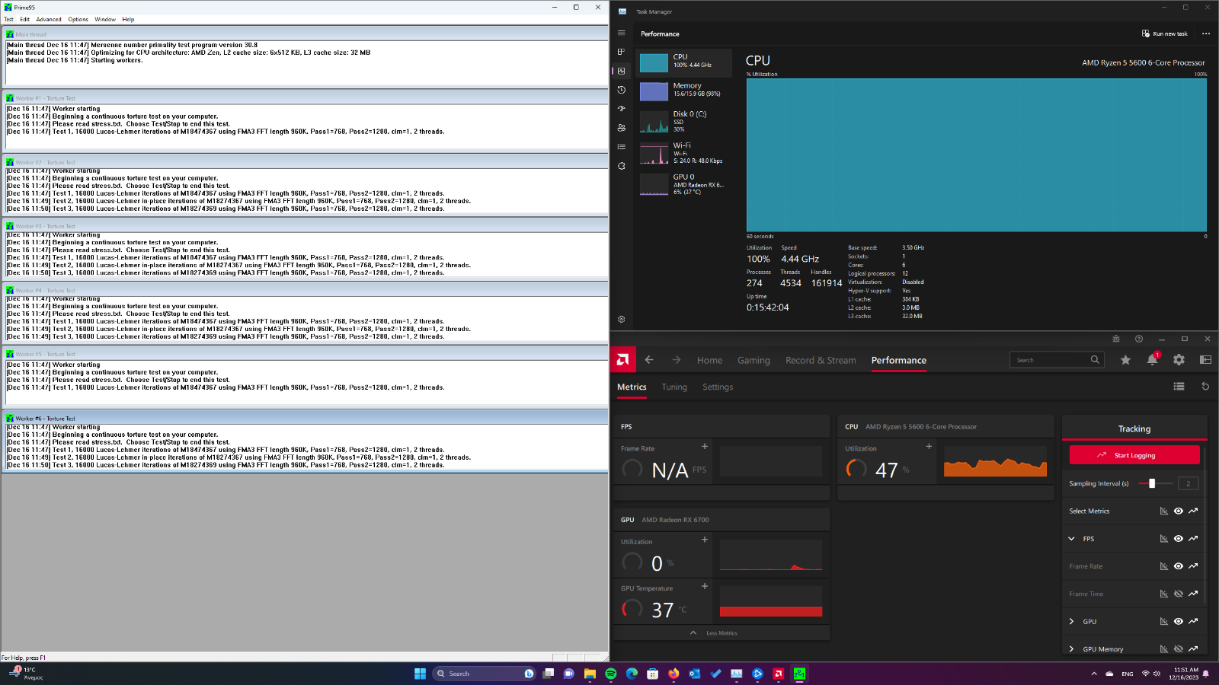
Task: Toggle eye visibility for FPS group
Action: (1179, 539)
